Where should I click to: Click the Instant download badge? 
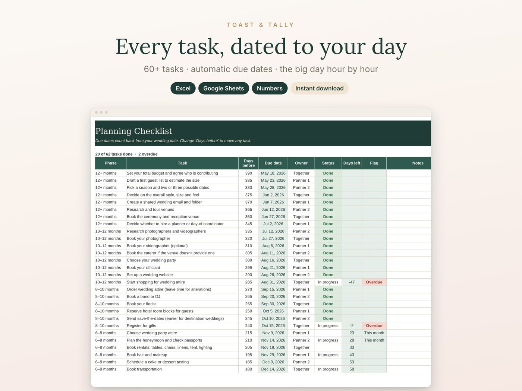pyautogui.click(x=320, y=88)
